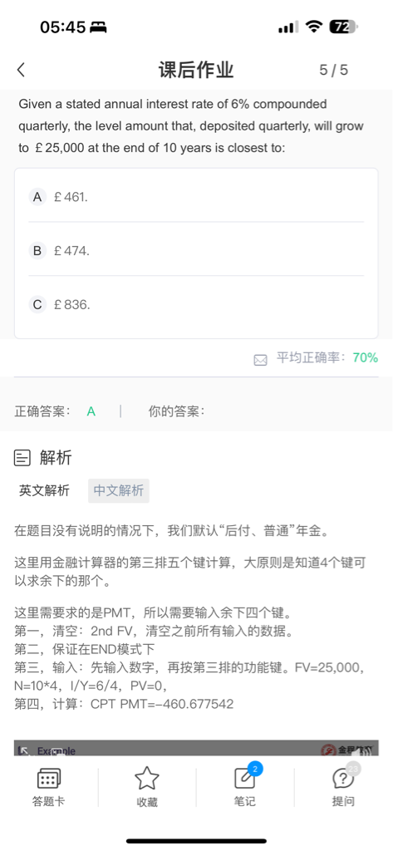Tap the 70% average accuracy value

tap(366, 357)
